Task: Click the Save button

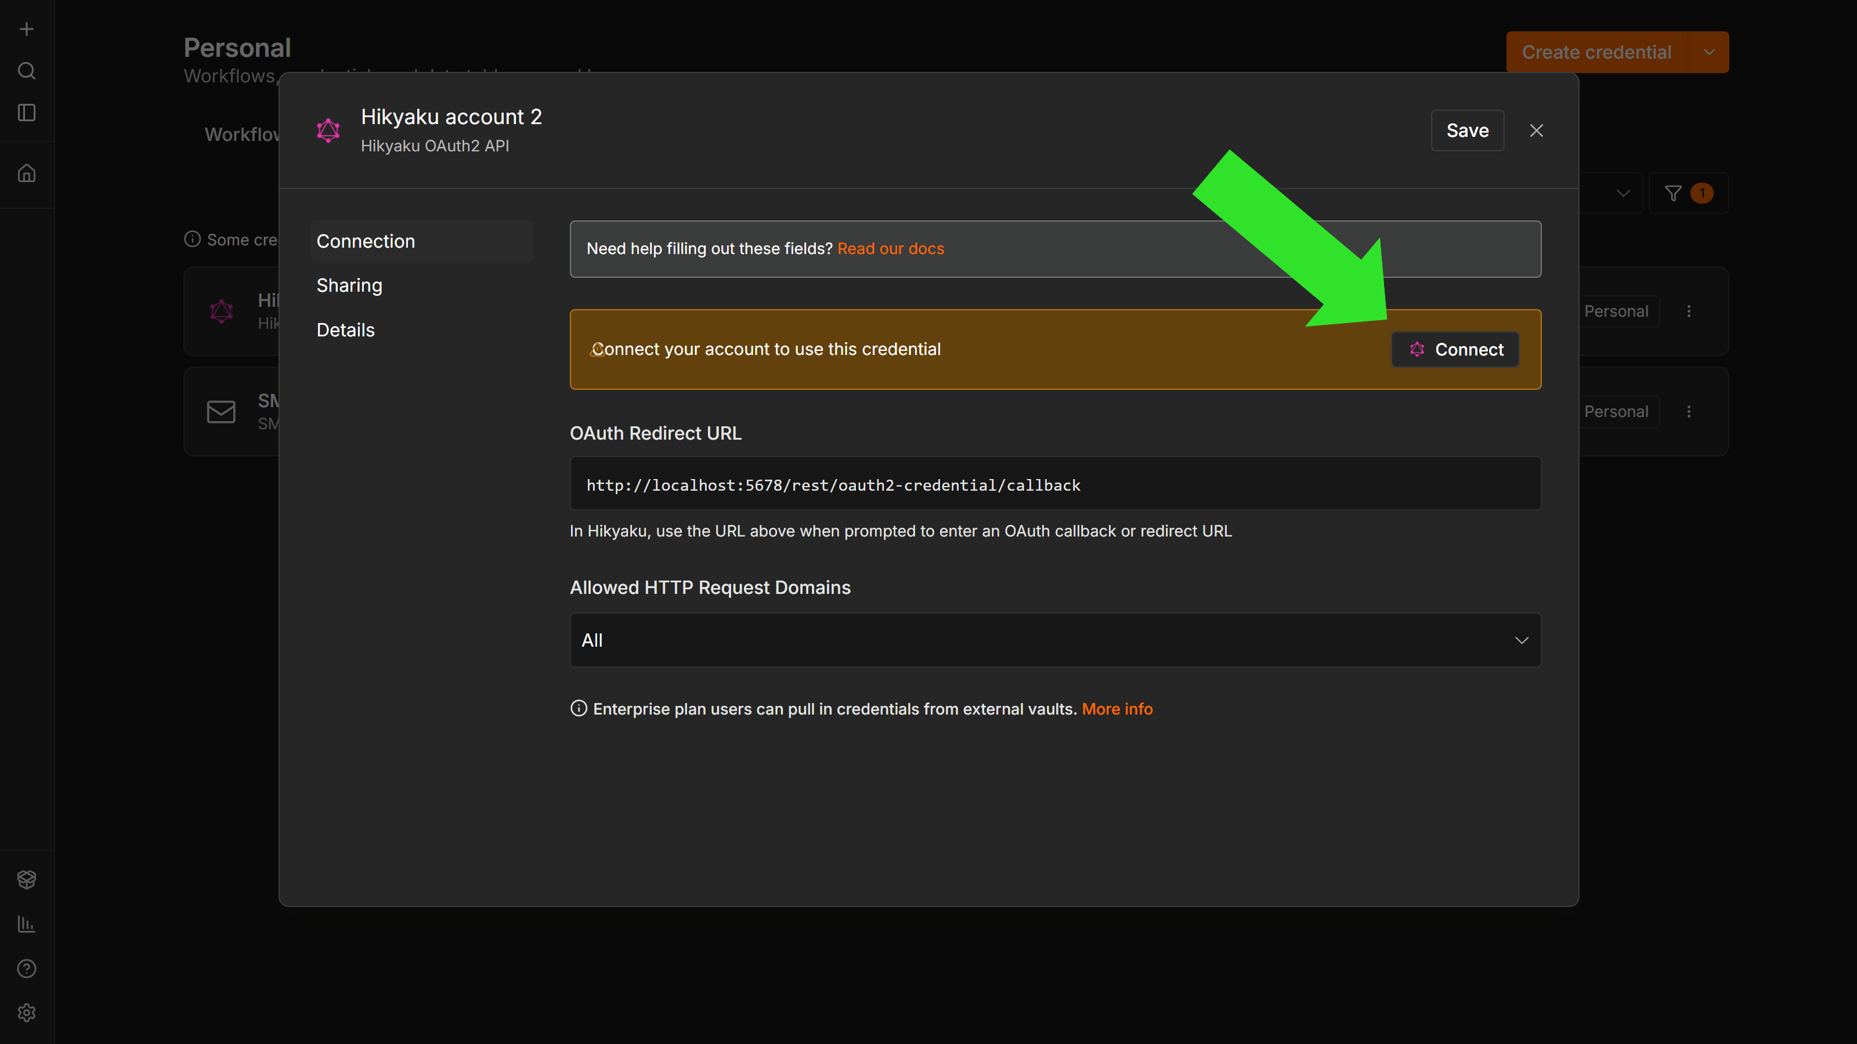Action: (1467, 130)
